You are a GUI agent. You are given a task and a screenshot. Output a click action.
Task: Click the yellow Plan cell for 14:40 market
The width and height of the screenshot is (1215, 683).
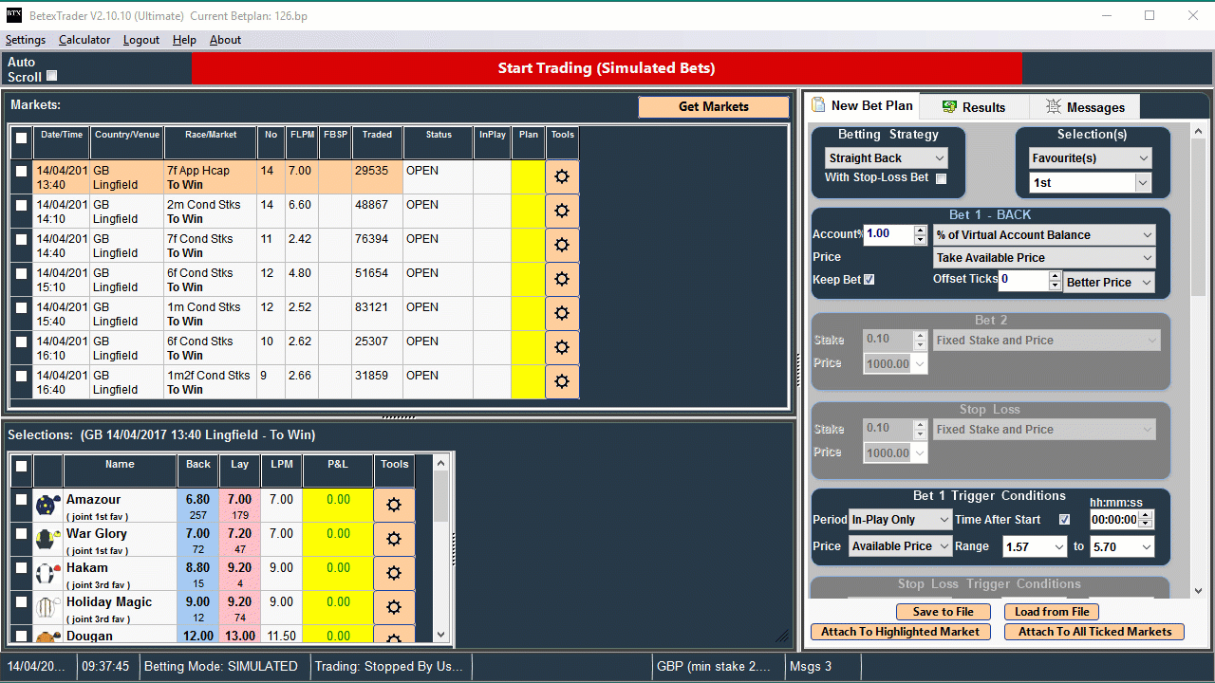tap(528, 246)
